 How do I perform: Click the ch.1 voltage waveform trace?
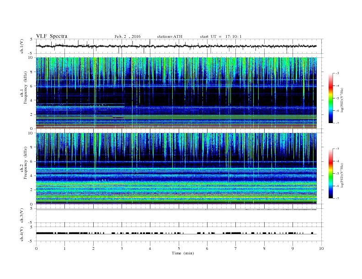(176, 46)
